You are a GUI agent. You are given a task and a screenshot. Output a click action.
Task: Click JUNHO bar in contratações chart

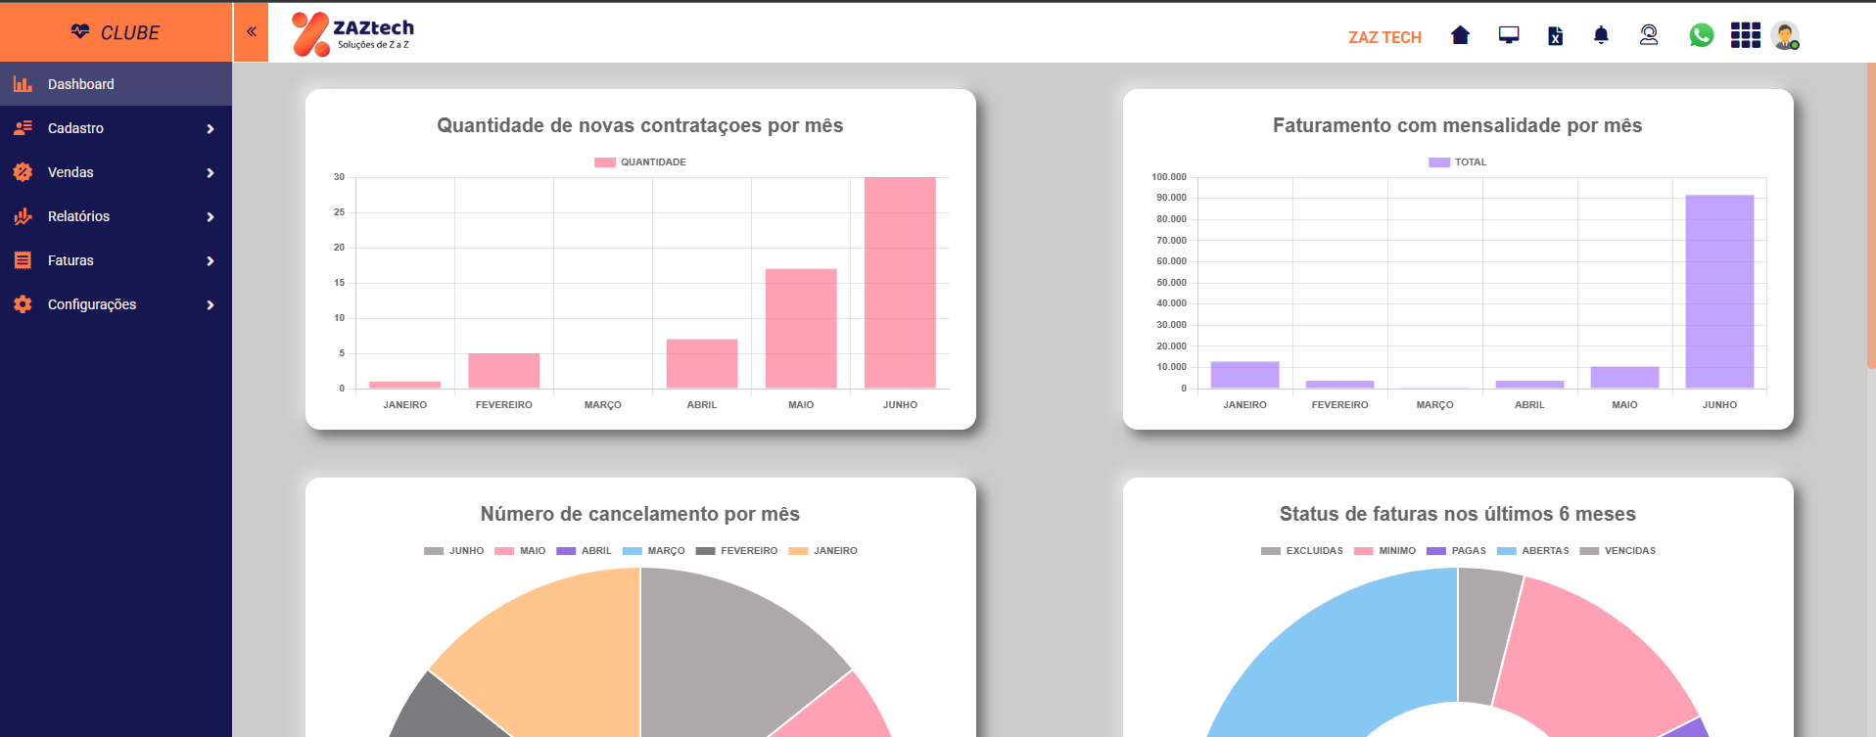[x=900, y=283]
